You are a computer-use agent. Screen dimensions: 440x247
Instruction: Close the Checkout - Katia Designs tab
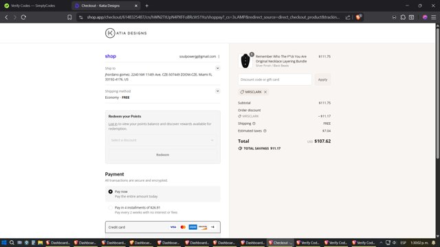click(x=136, y=5)
